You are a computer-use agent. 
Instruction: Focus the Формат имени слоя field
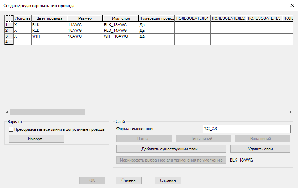point(247,129)
